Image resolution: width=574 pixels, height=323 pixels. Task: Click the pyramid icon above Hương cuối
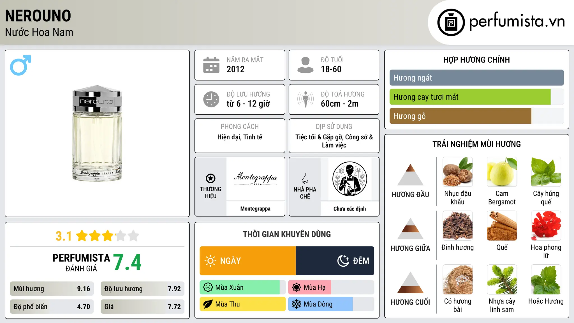pos(410,282)
